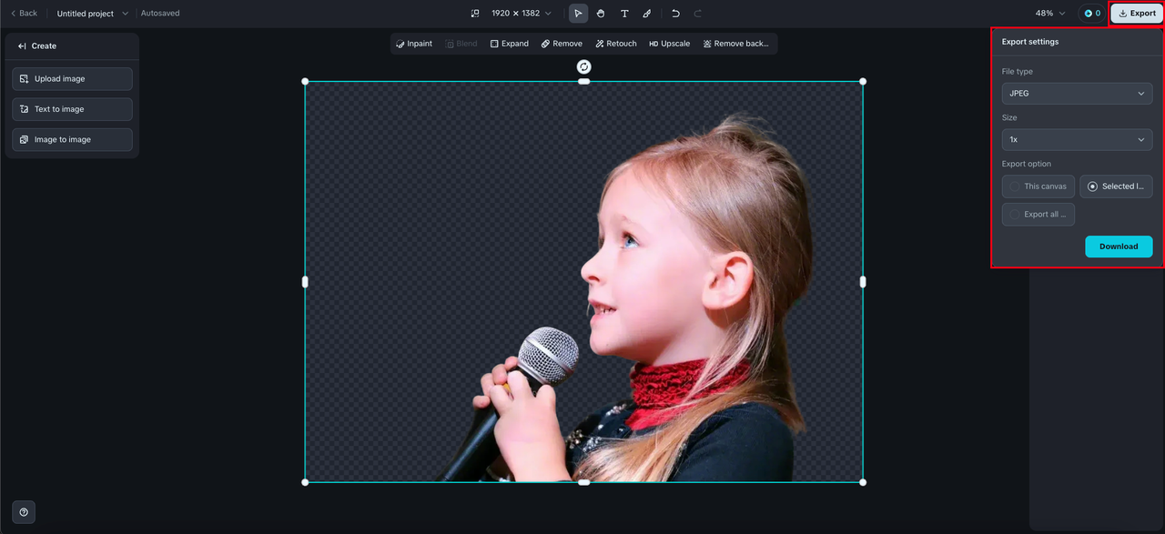This screenshot has width=1165, height=534.
Task: Choose the Expand tool
Action: tap(510, 44)
